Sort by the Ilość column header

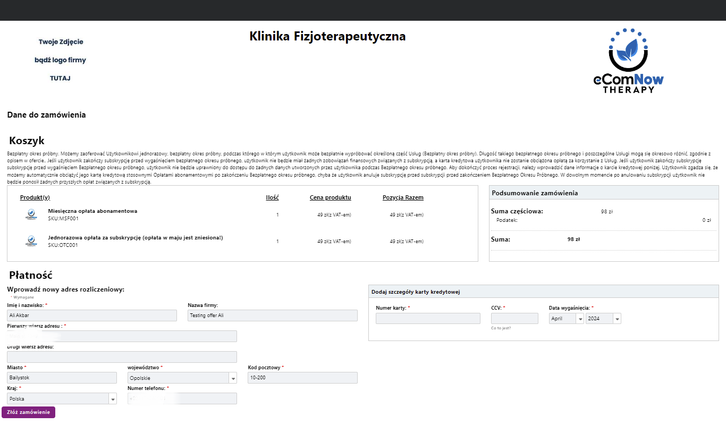pos(273,197)
